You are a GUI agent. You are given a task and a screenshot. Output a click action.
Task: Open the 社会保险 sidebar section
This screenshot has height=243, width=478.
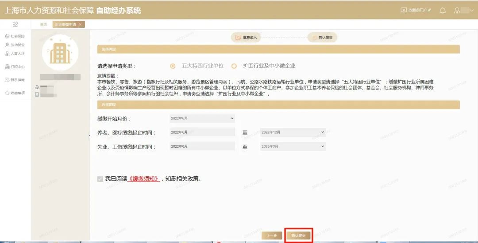pos(15,36)
